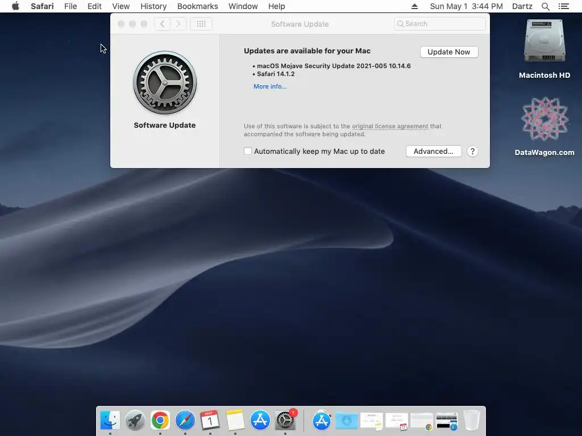The image size is (582, 436).
Task: Go forward in System Preferences
Action: coord(178,24)
